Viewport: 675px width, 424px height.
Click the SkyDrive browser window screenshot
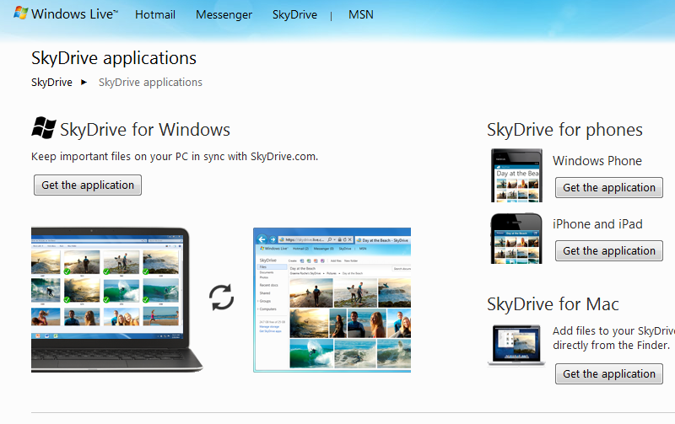pyautogui.click(x=332, y=300)
